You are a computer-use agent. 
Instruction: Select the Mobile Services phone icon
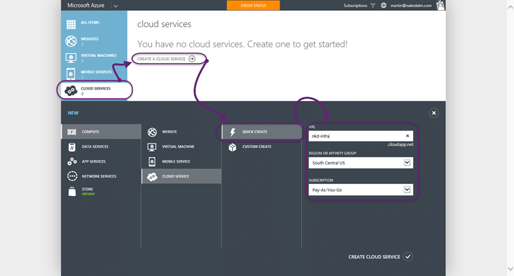[71, 74]
